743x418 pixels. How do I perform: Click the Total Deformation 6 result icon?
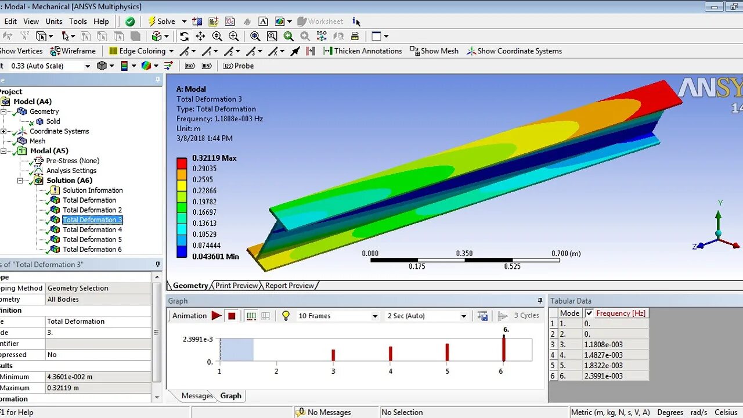pos(55,249)
